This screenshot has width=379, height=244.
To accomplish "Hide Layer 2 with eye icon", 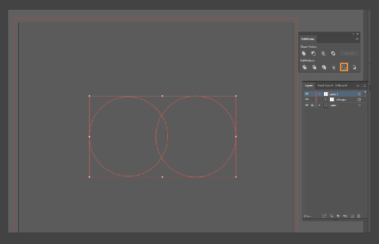I will 307,94.
